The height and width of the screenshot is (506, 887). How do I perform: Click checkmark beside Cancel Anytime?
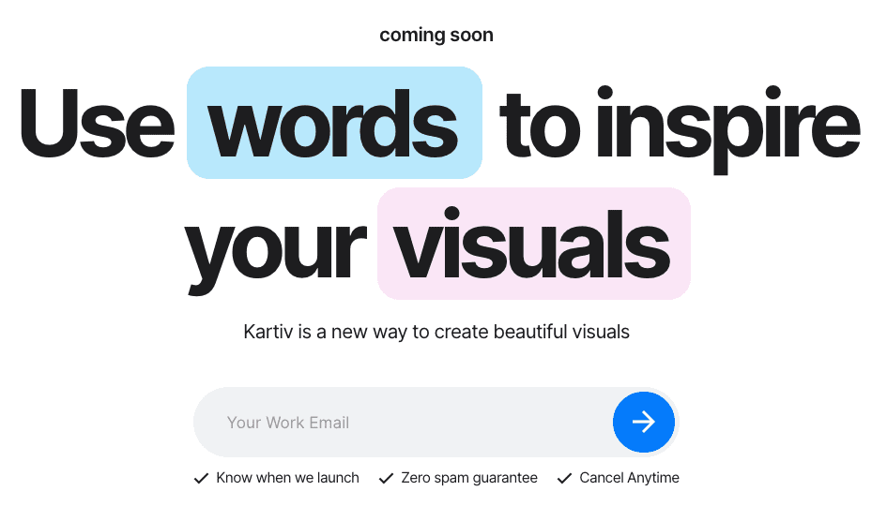[564, 478]
